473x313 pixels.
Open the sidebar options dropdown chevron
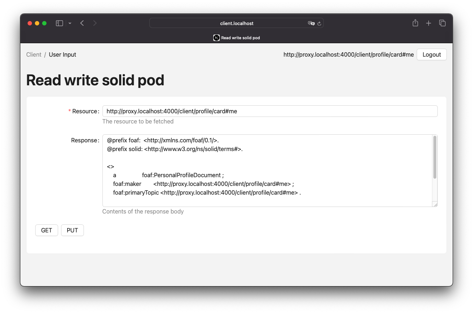(x=70, y=23)
